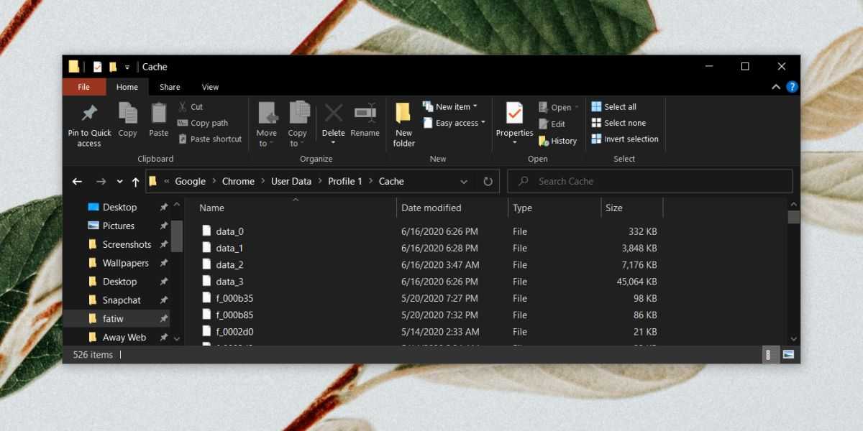863x431 pixels.
Task: Refresh the Cache folder view
Action: tap(488, 182)
